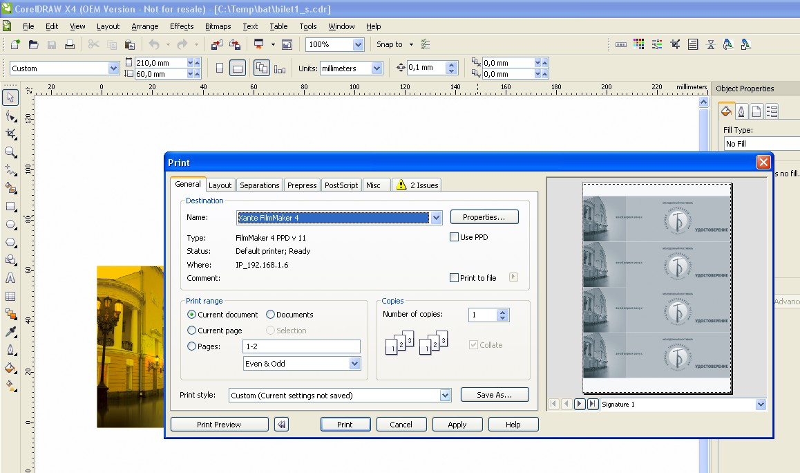Go to next page in preview

pyautogui.click(x=579, y=404)
